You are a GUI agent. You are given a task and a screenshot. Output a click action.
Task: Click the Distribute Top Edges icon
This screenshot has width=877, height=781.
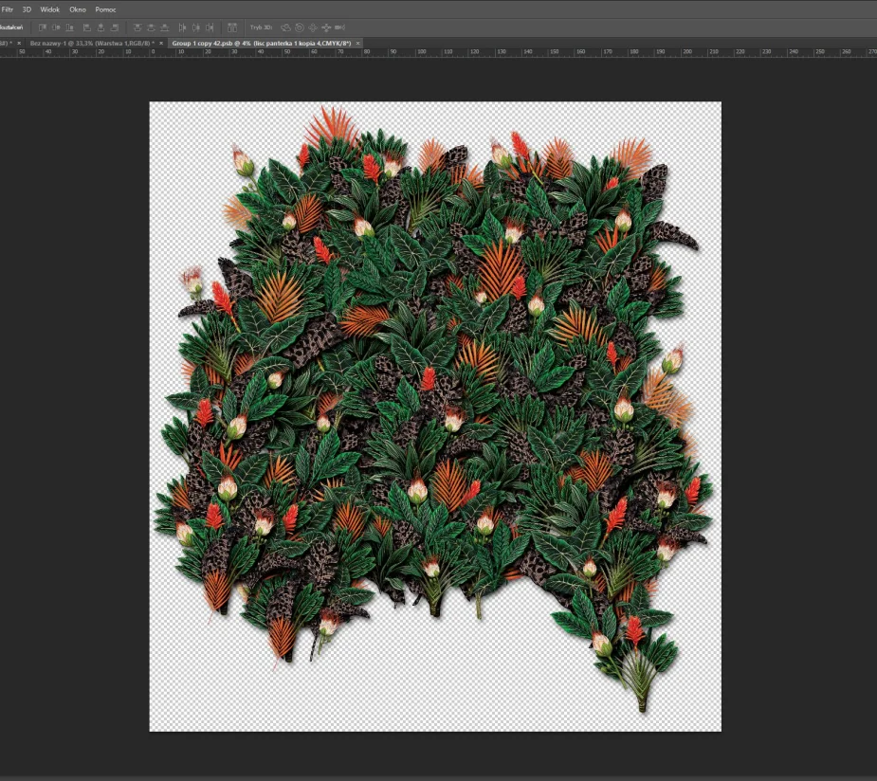coord(137,27)
